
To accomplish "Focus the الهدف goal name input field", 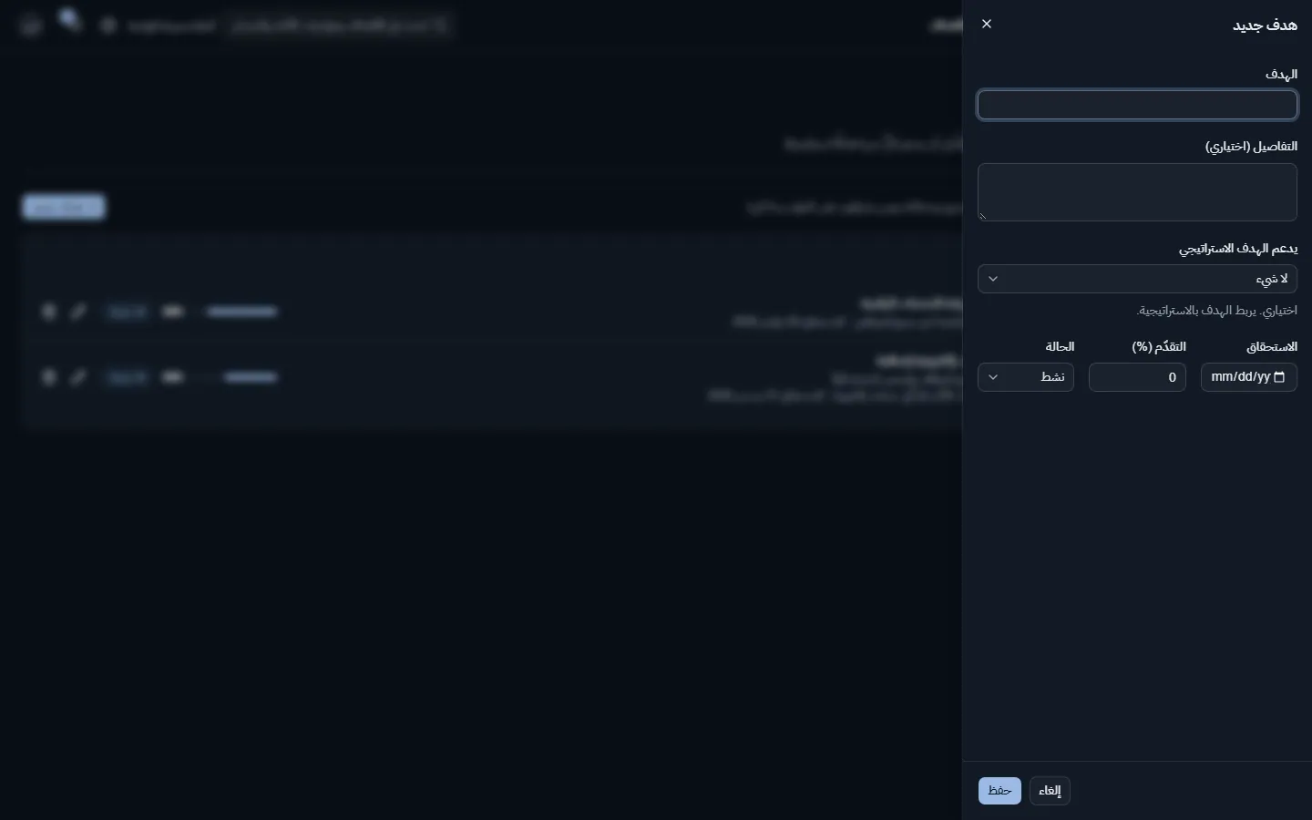I will click(1137, 106).
